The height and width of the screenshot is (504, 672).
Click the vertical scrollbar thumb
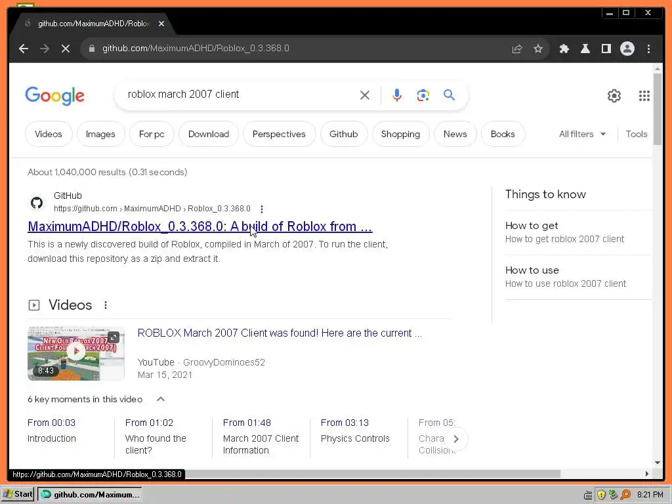(x=658, y=109)
